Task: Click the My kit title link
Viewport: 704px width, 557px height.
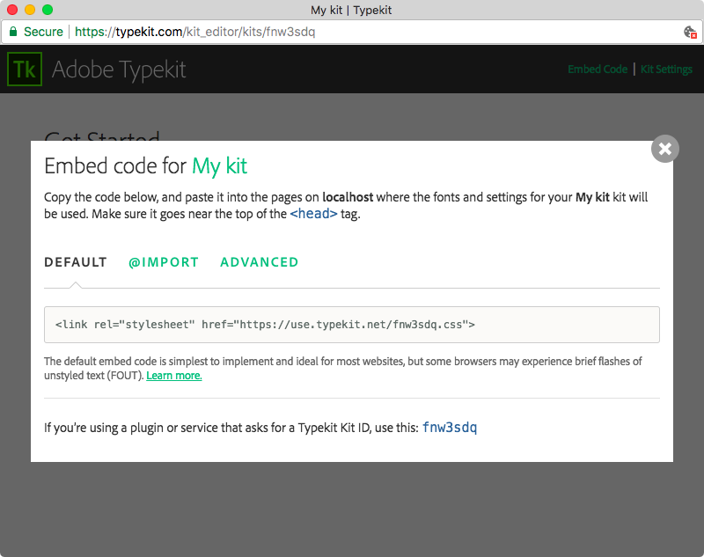Action: tap(219, 166)
